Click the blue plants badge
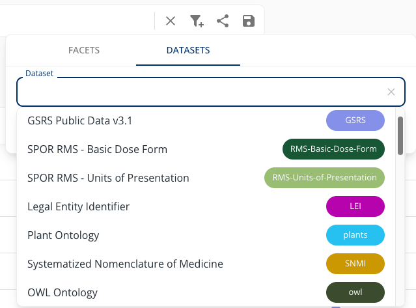This screenshot has width=416, height=308. (x=355, y=235)
